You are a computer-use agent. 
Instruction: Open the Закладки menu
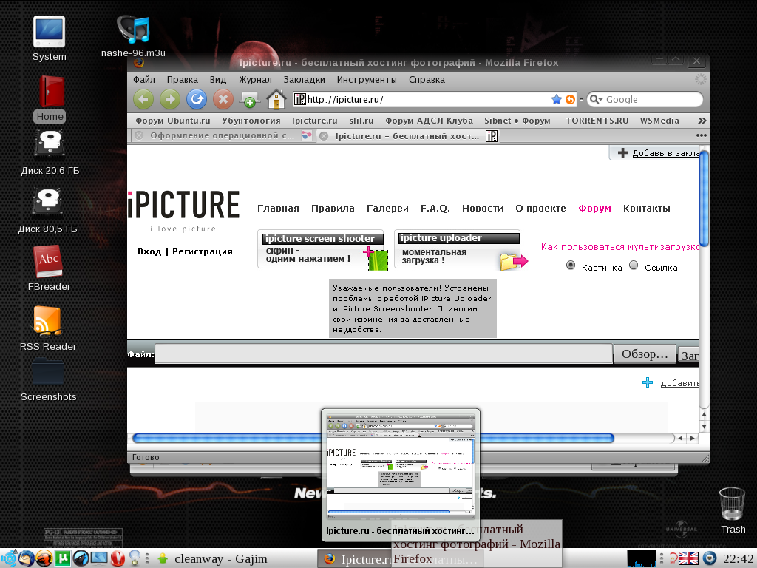pos(304,80)
